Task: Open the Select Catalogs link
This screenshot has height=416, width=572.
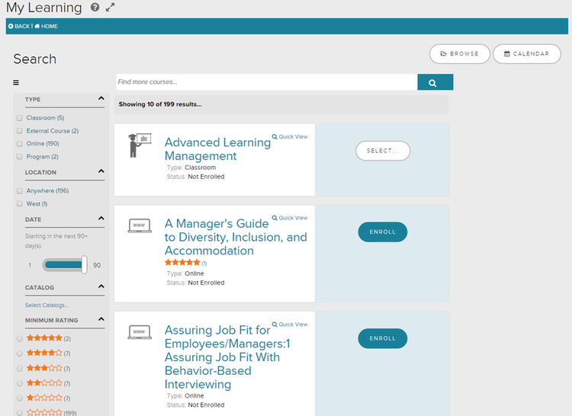Action: [47, 305]
